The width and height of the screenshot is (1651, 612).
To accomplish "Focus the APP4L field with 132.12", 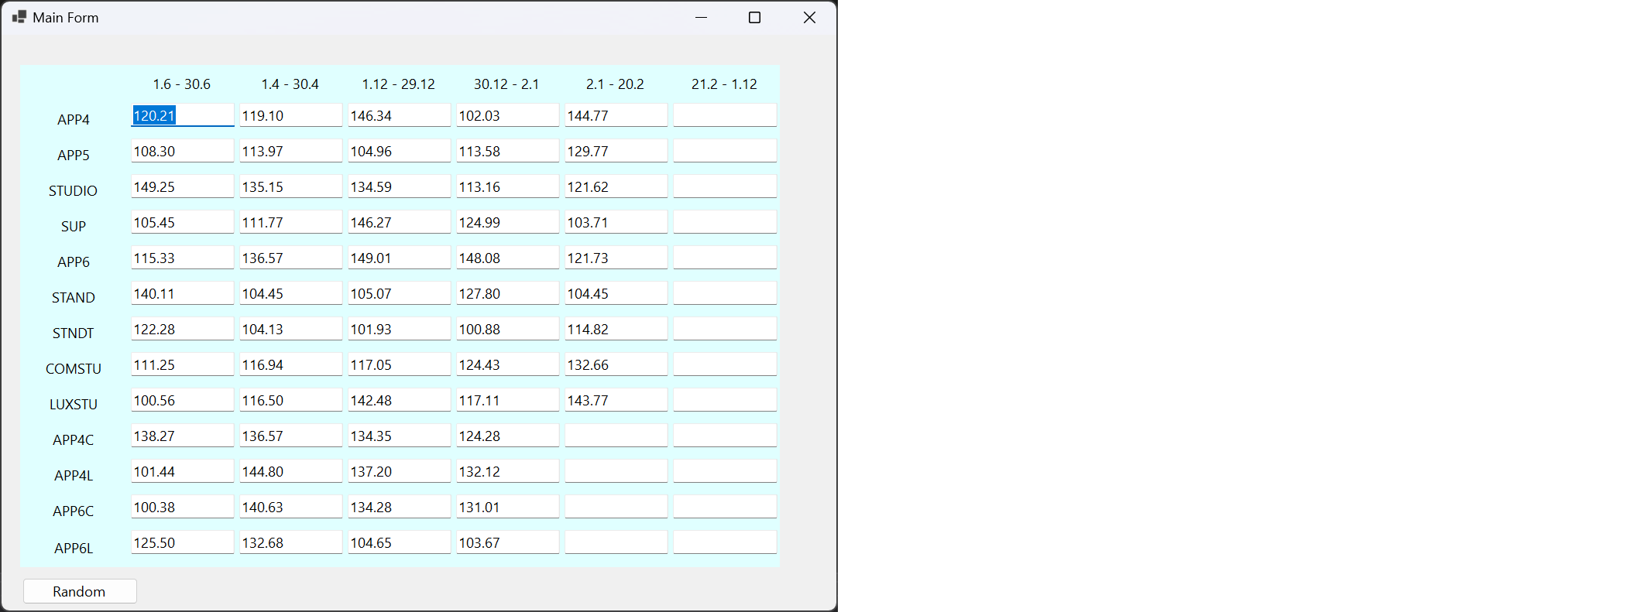I will 508,471.
